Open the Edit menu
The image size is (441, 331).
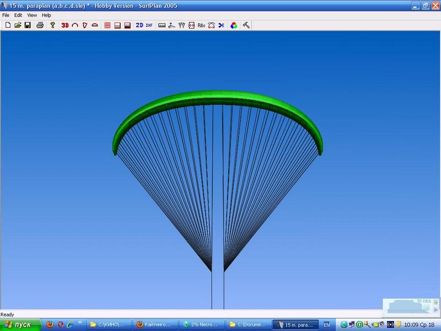coord(18,15)
